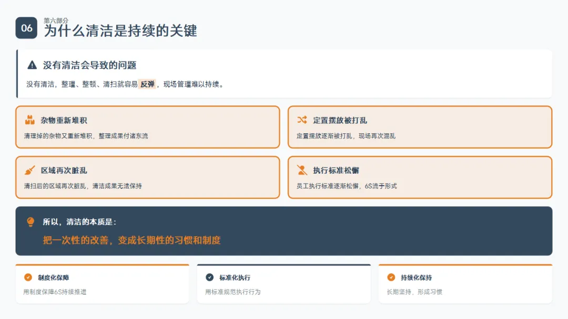Click the 没有清洁会导致的问题 heading
This screenshot has height=319, width=568.
point(89,65)
